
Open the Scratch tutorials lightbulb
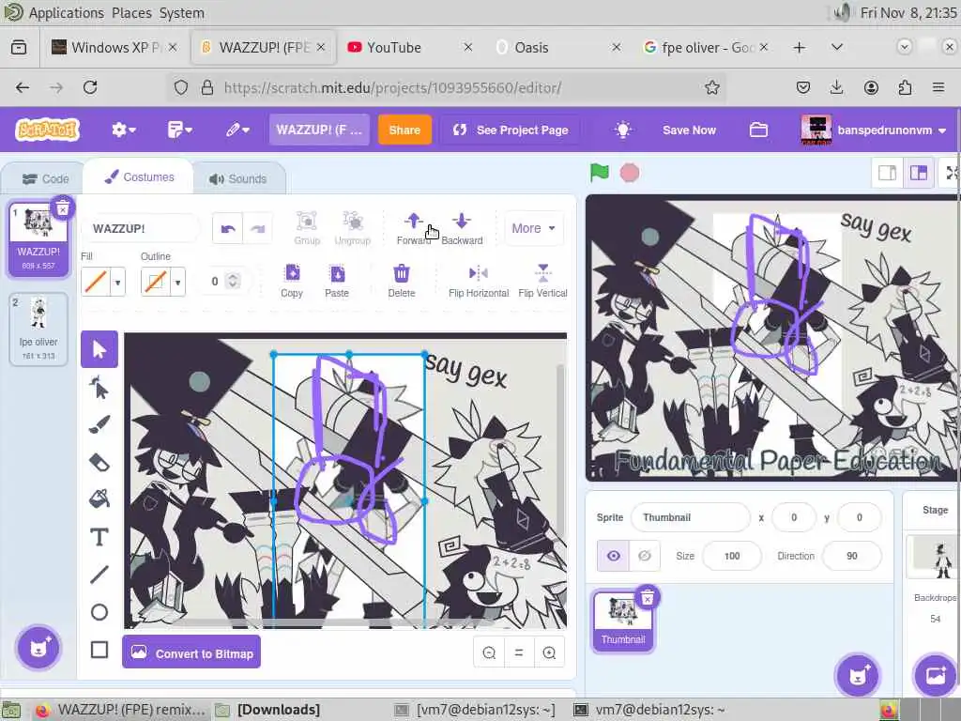pos(623,130)
